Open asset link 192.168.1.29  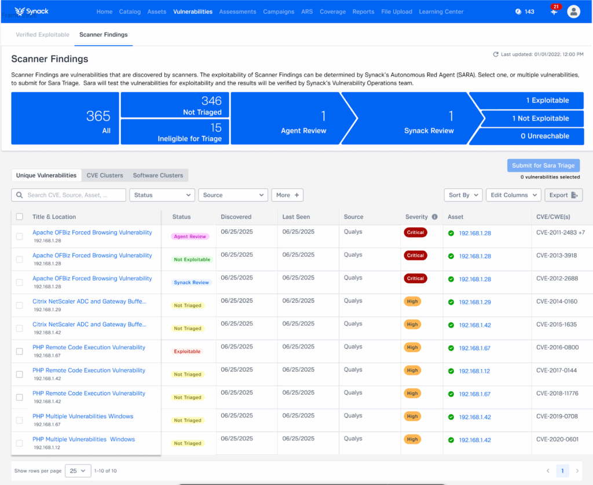pos(475,302)
